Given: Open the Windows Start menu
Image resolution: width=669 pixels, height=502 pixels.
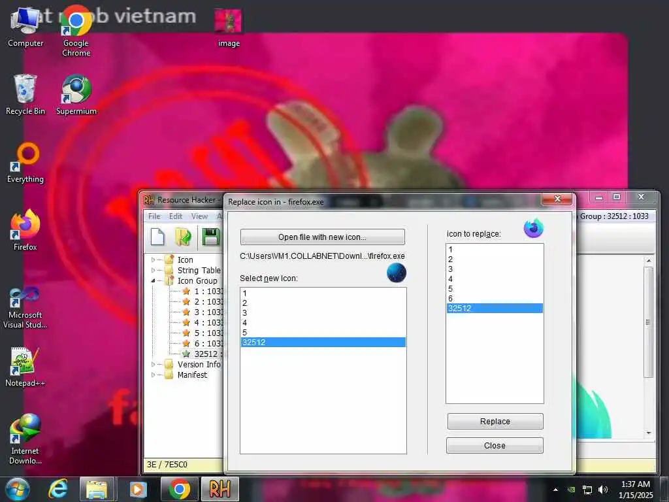Looking at the screenshot, I should coord(18,489).
